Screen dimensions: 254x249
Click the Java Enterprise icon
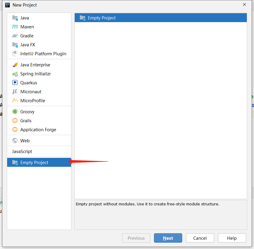coord(15,65)
